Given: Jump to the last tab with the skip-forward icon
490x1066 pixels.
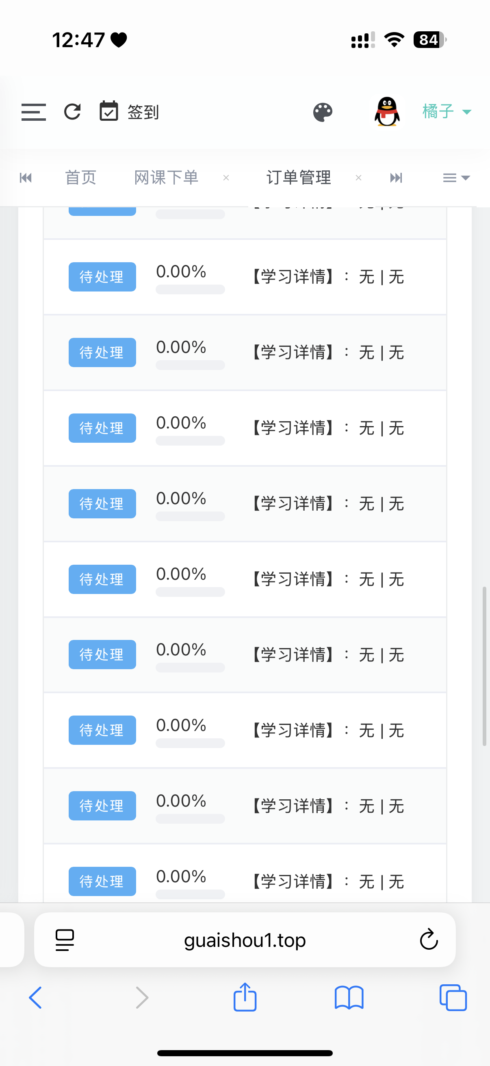Looking at the screenshot, I should [396, 178].
